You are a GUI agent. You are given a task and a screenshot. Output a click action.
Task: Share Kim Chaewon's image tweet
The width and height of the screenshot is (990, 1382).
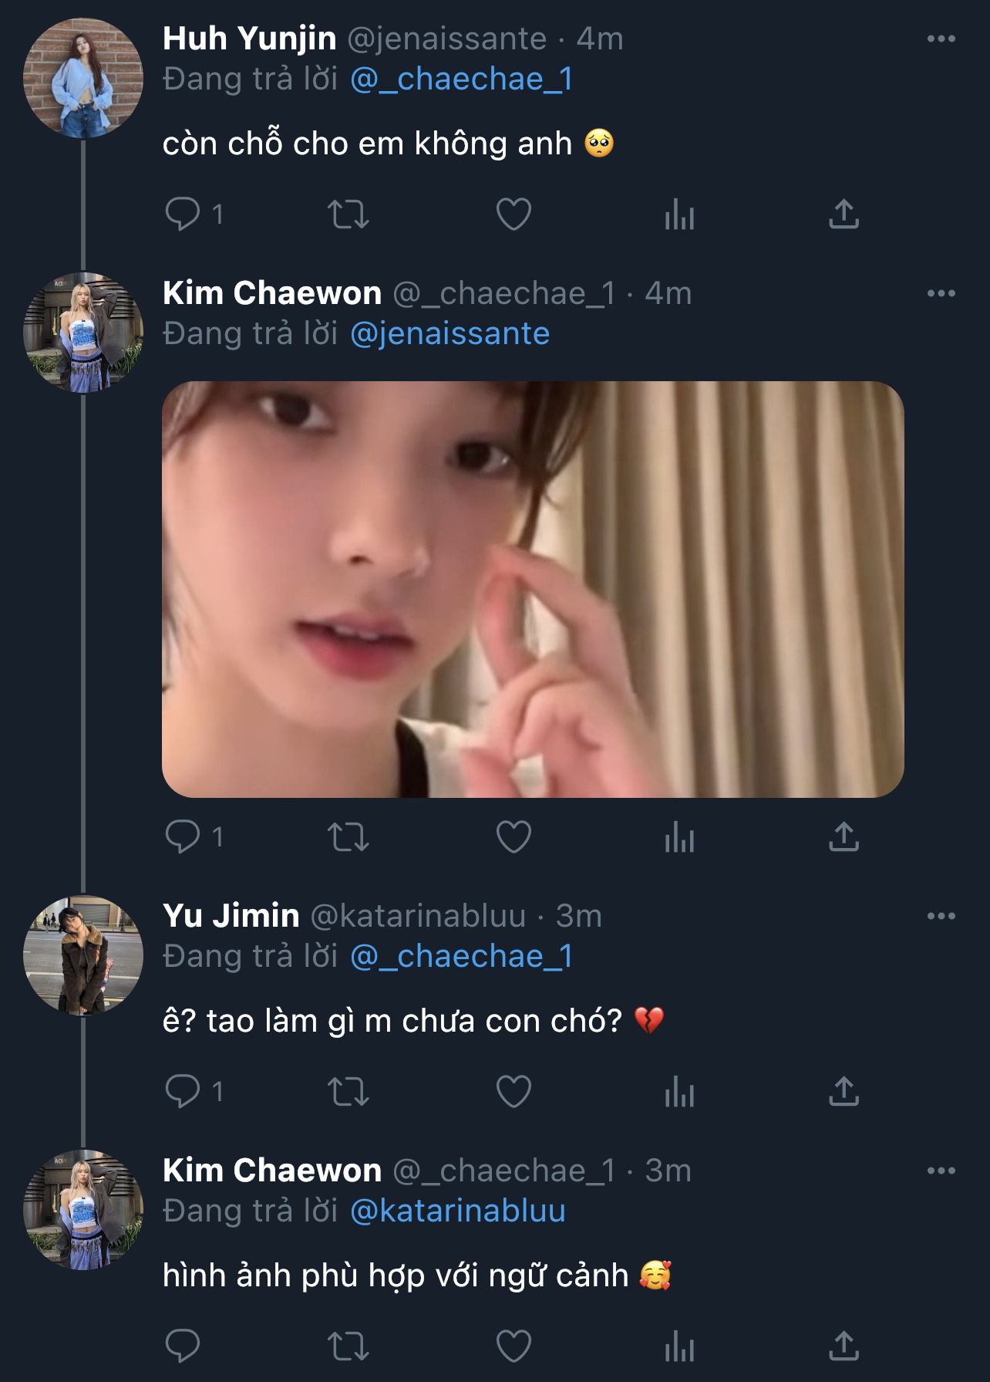coord(844,837)
